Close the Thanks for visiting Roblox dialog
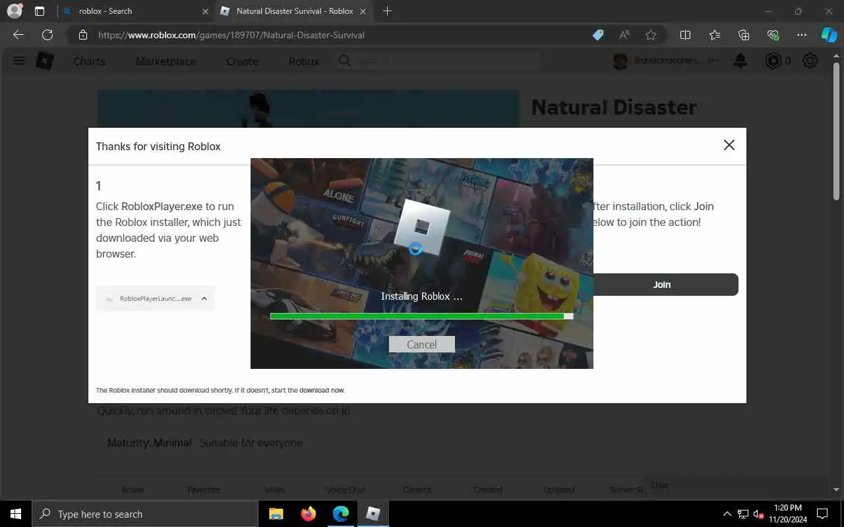844x527 pixels. pos(729,145)
